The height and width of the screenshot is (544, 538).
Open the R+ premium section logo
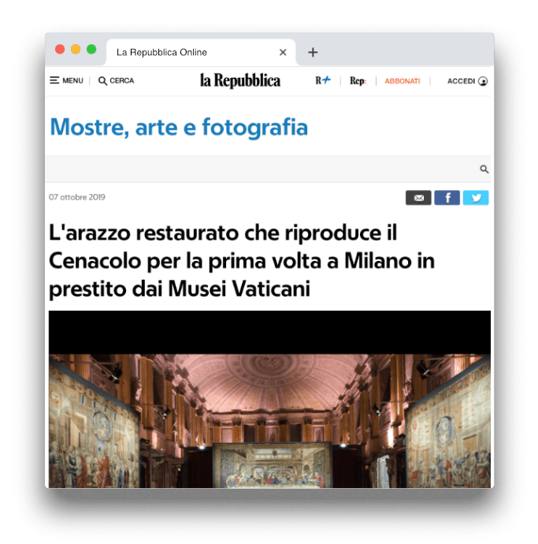click(x=323, y=80)
